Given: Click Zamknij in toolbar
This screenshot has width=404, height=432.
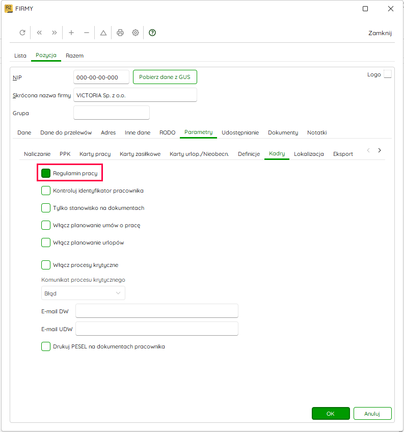Looking at the screenshot, I should pos(380,33).
